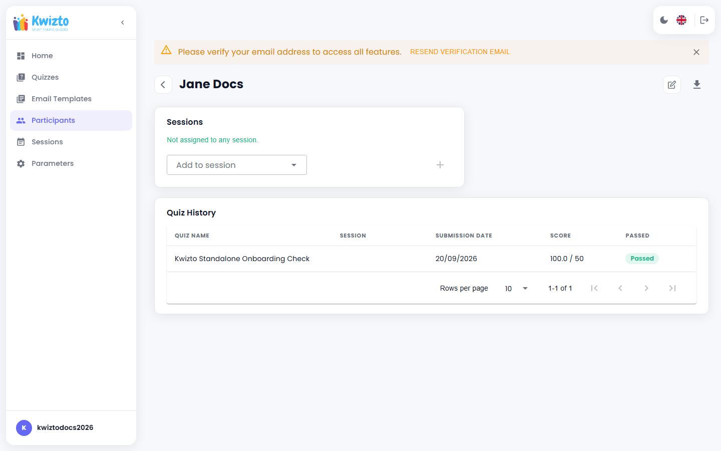Change language via the UK flag

click(x=681, y=20)
